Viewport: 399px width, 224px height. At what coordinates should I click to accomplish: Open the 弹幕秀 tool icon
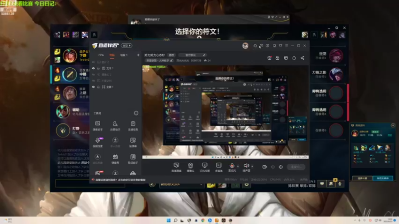pyautogui.click(x=115, y=159)
